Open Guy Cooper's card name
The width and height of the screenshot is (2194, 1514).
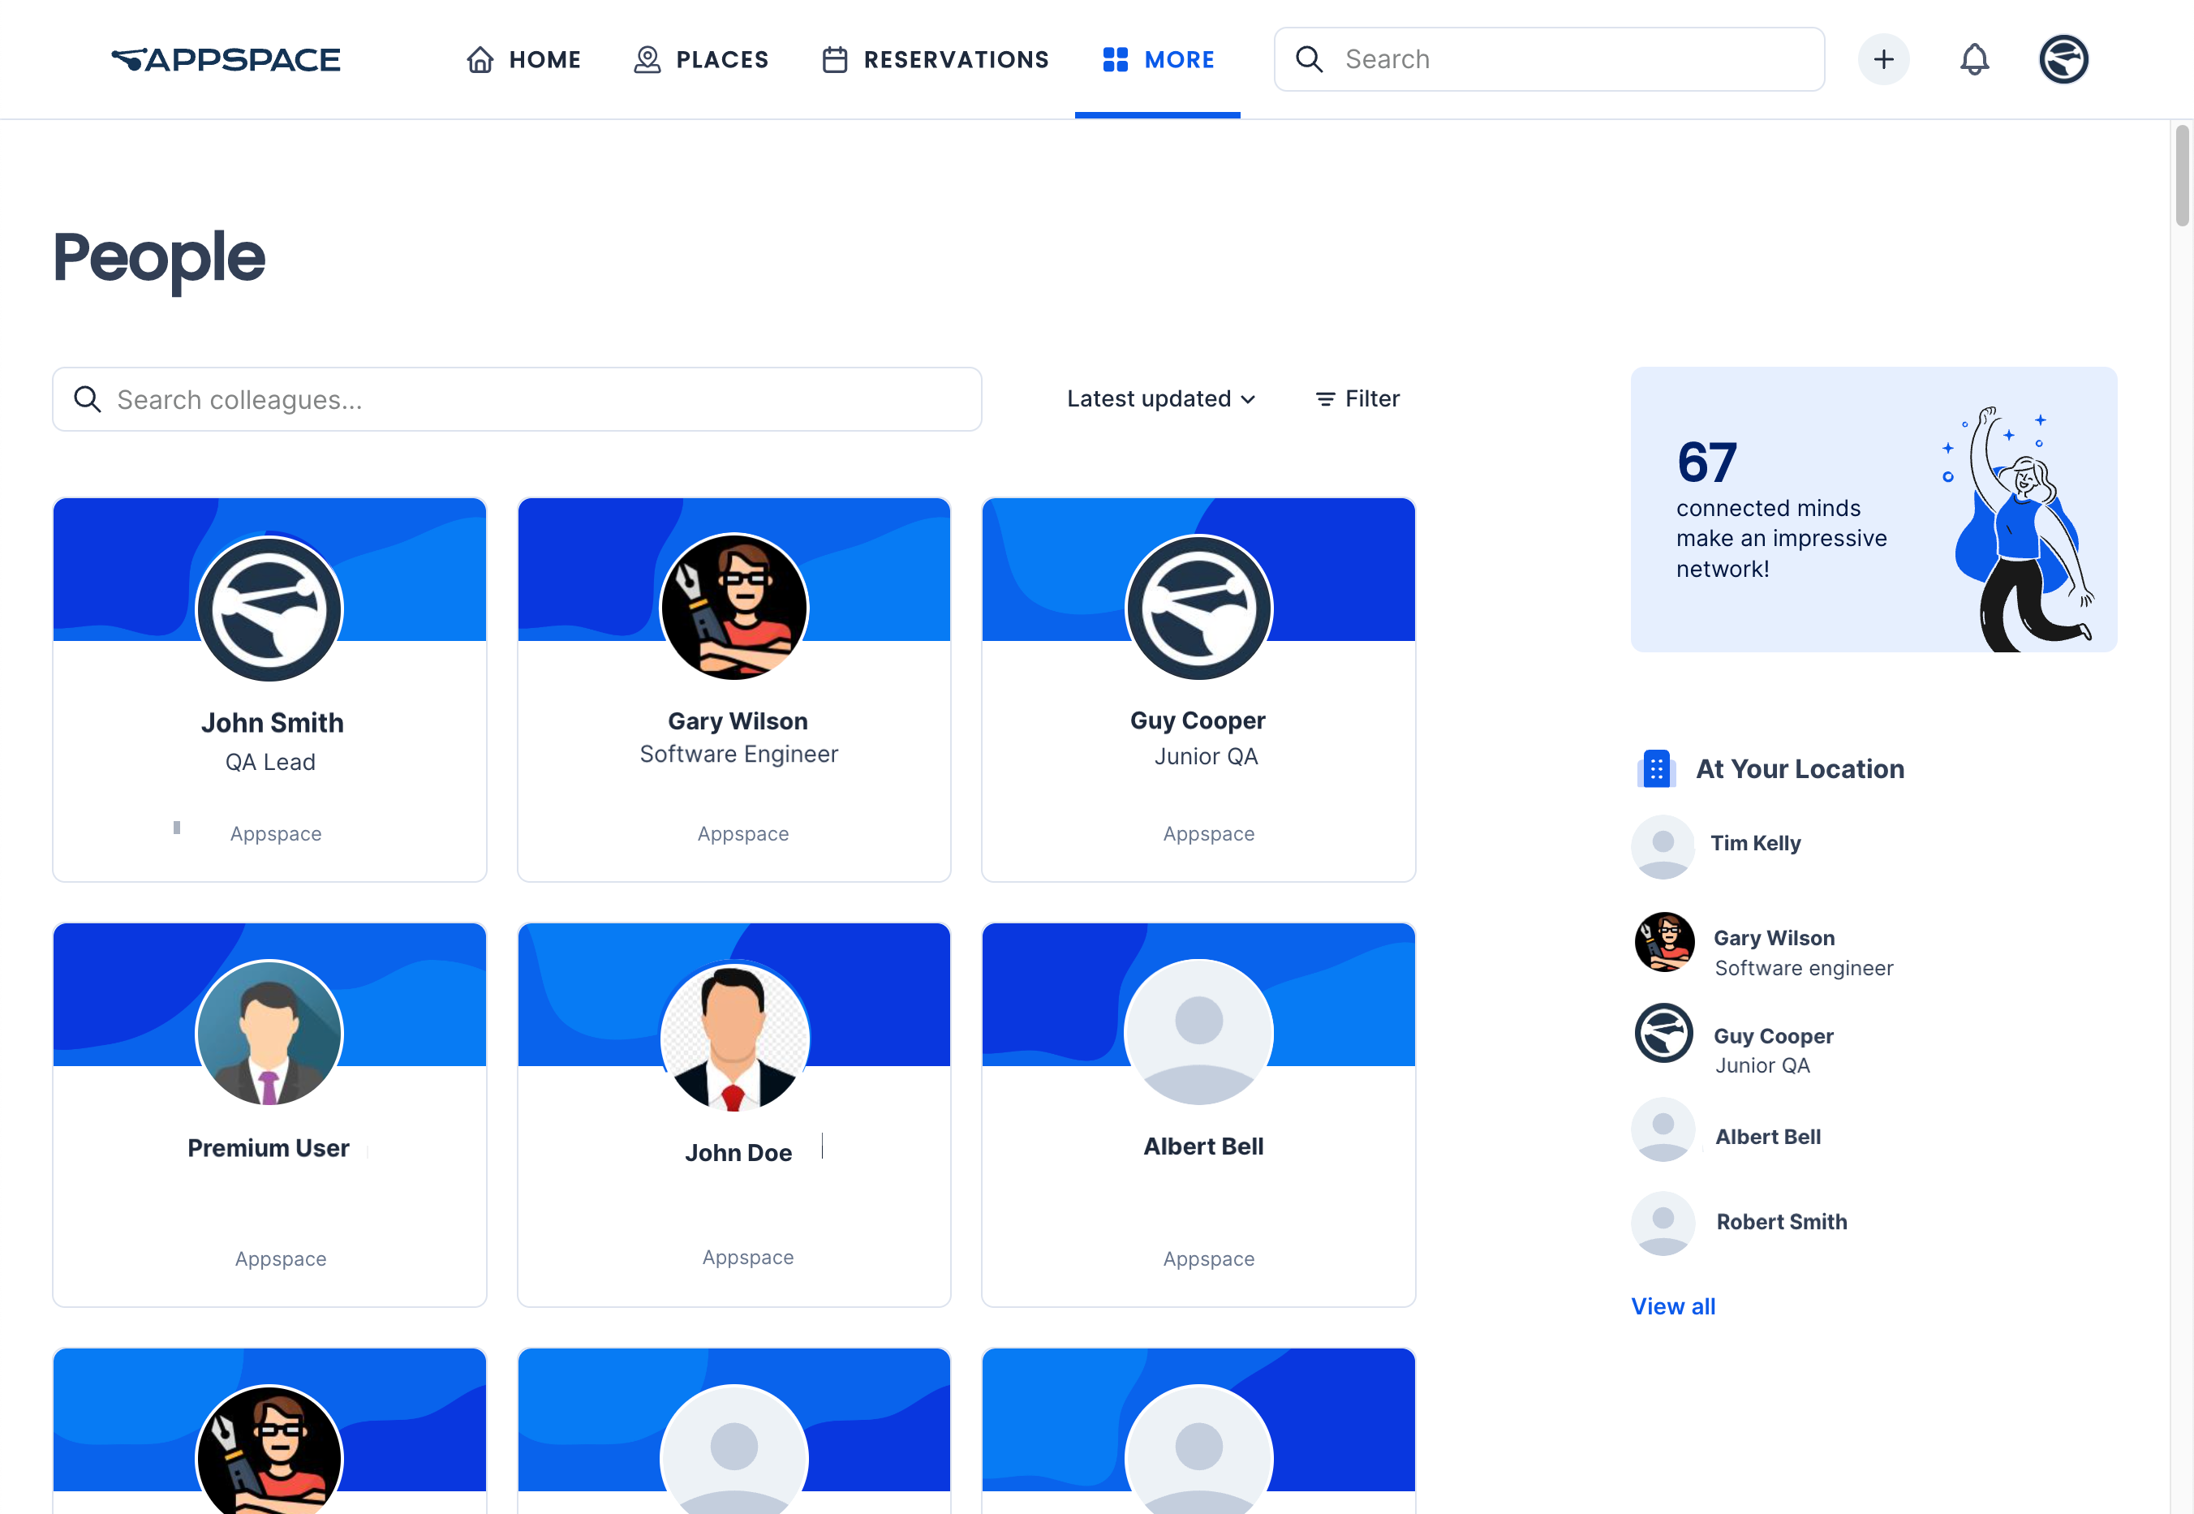(1198, 721)
